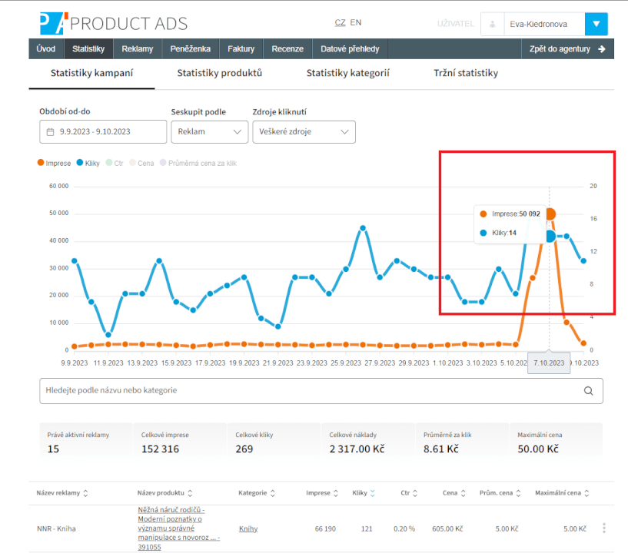Viewport: 628px width, 553px height.
Task: Open the user account dropdown arrow
Action: point(596,25)
